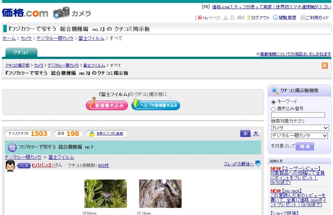Go to ホーム in top breadcrumb
Screen dimensions: 333x215
click(9, 38)
